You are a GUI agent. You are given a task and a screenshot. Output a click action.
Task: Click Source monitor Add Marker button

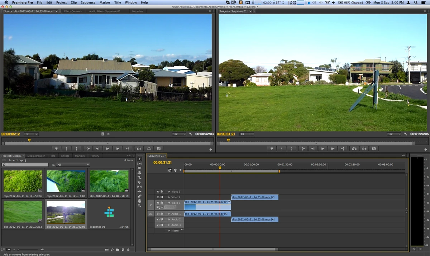[56, 148]
